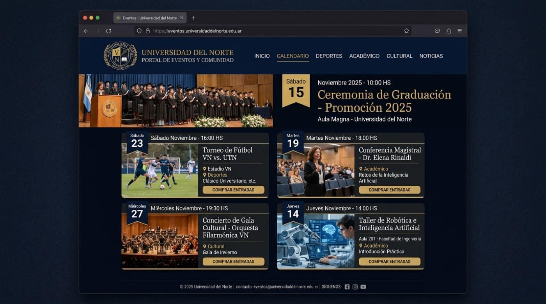The height and width of the screenshot is (304, 546).
Task: Open the graduation ceremony banner photo
Action: (176, 101)
